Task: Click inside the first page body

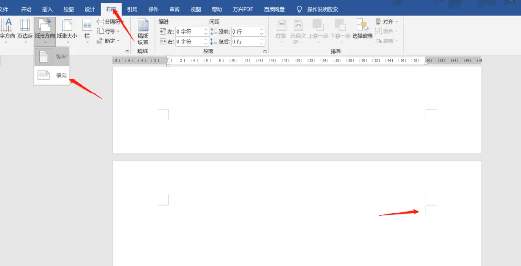Action: click(x=297, y=110)
